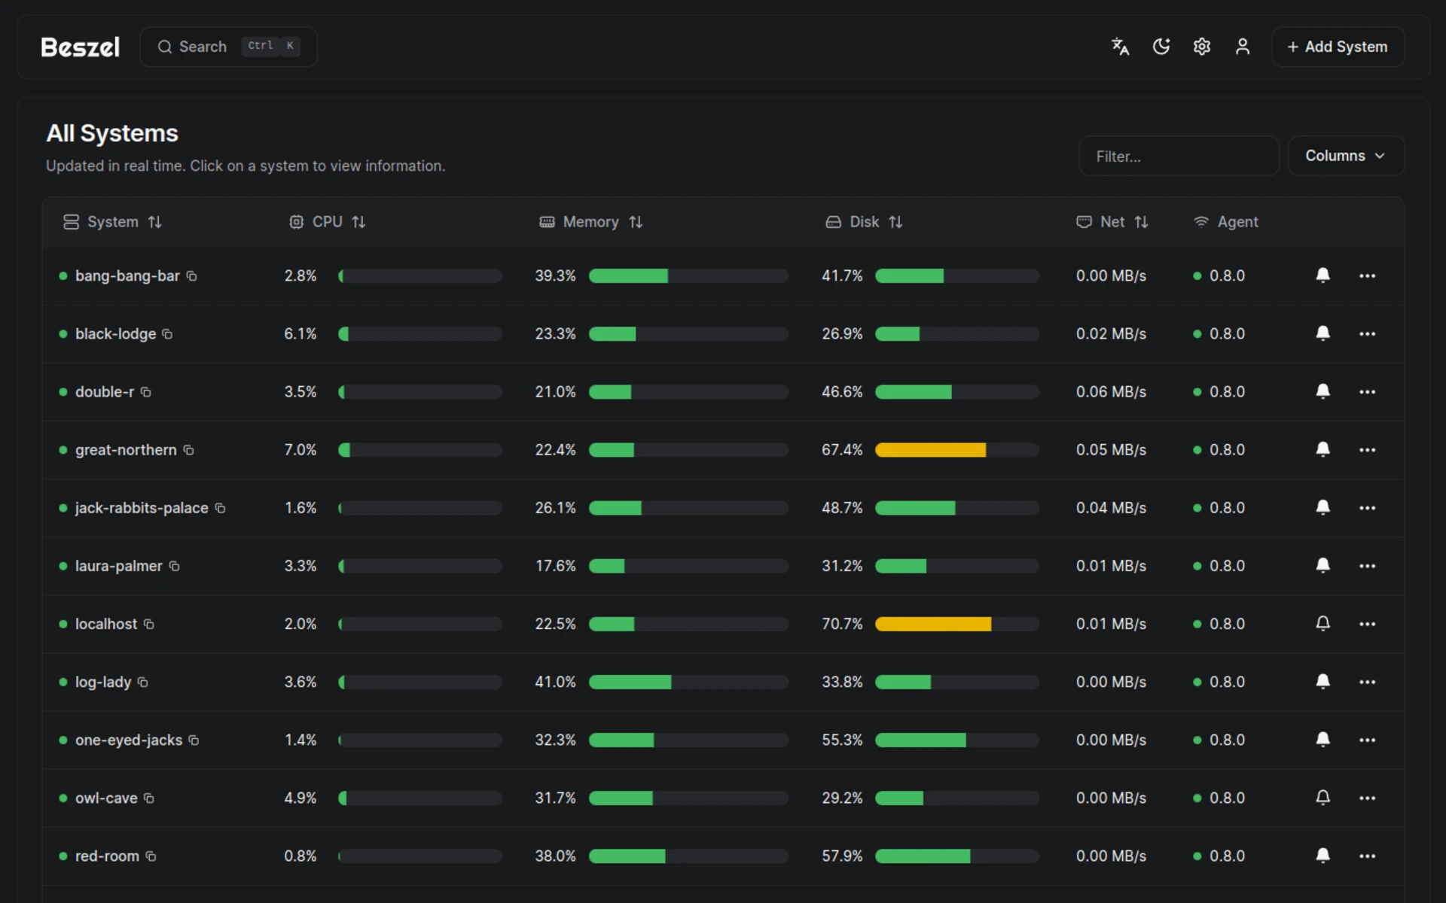Viewport: 1446px width, 903px height.
Task: Click the Beszel logo
Action: coord(80,47)
